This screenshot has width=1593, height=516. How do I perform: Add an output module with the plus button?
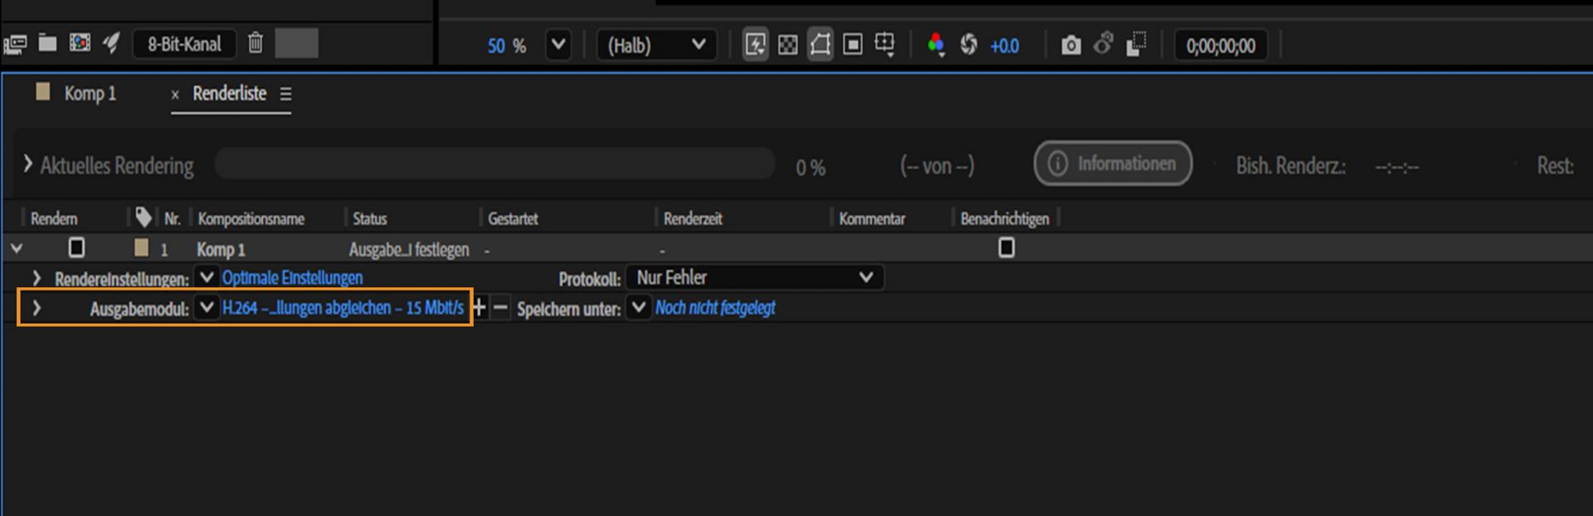[480, 308]
